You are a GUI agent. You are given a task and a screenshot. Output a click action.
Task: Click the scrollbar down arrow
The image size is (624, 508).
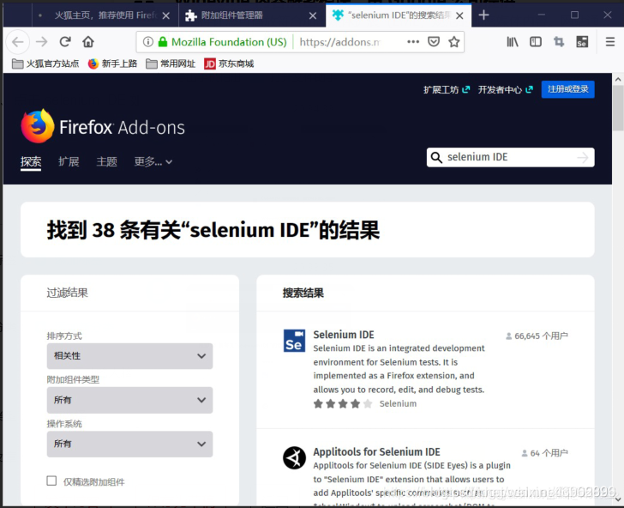(618, 499)
